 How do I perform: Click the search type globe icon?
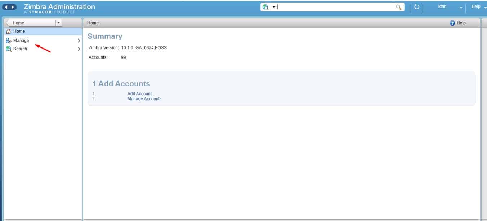[x=266, y=7]
